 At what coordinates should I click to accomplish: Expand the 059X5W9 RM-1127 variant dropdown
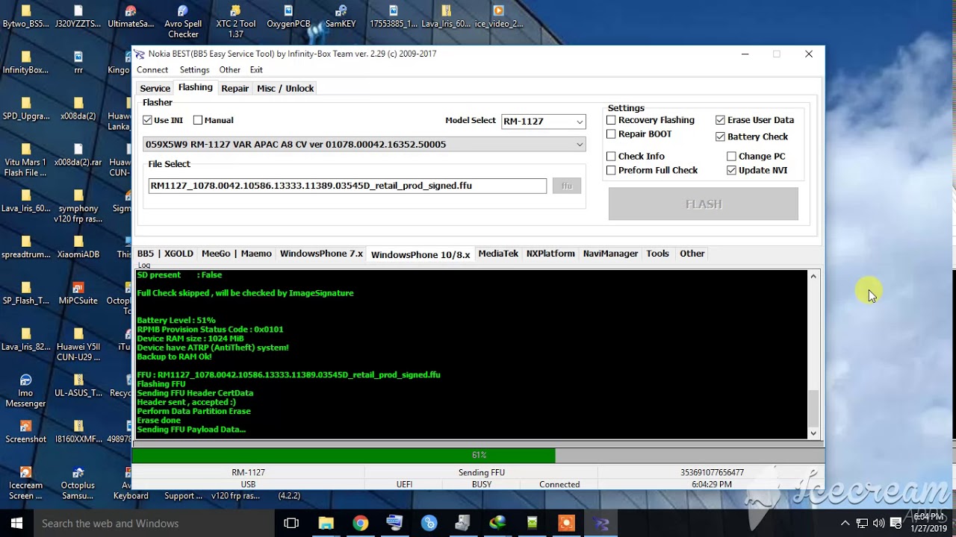(364, 144)
